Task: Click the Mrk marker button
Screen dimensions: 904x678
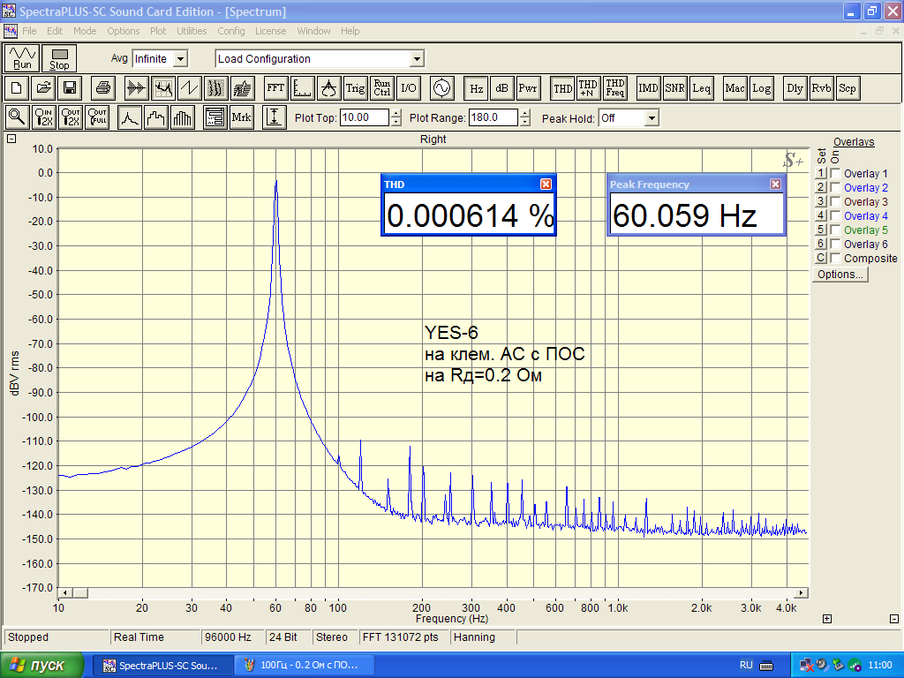Action: coord(241,117)
